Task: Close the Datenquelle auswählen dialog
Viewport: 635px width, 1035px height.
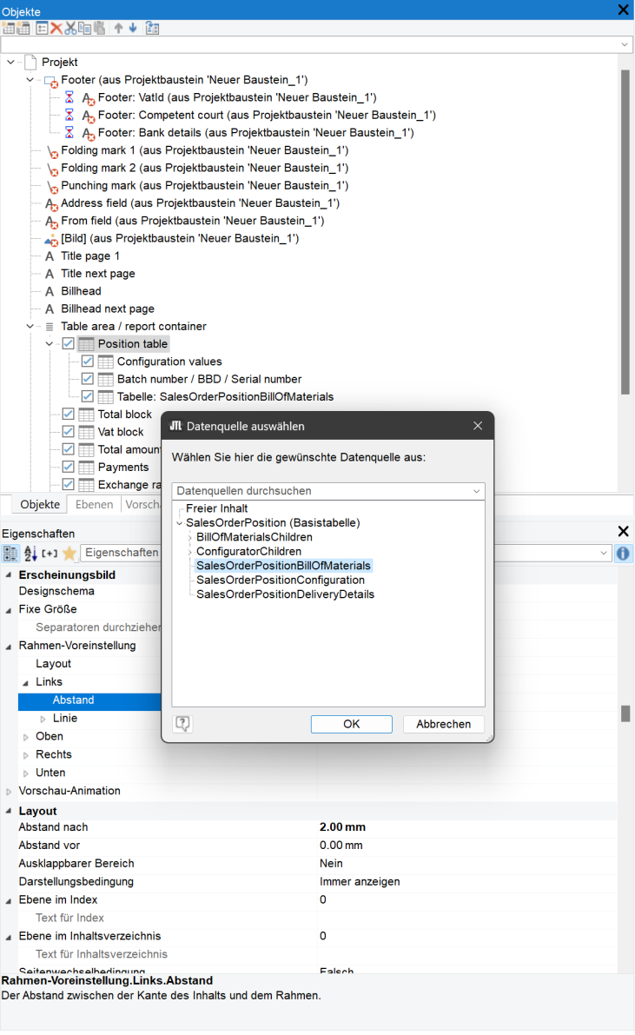Action: tap(478, 427)
